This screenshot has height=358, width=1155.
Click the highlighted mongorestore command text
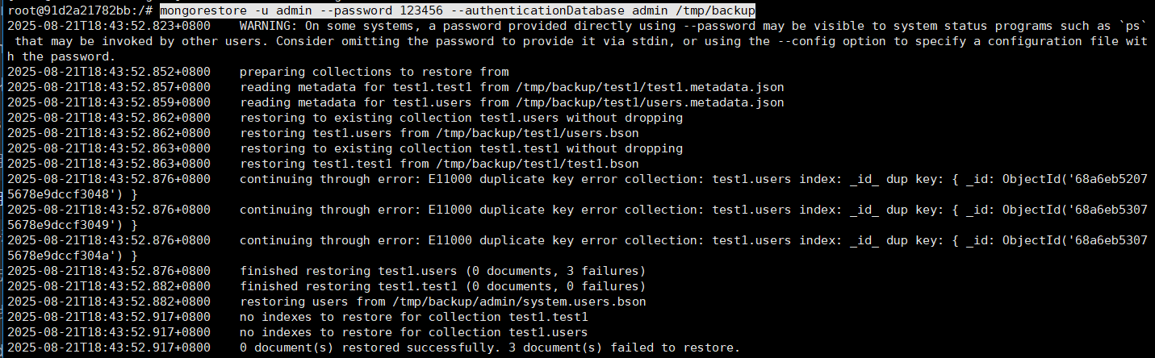coord(458,11)
